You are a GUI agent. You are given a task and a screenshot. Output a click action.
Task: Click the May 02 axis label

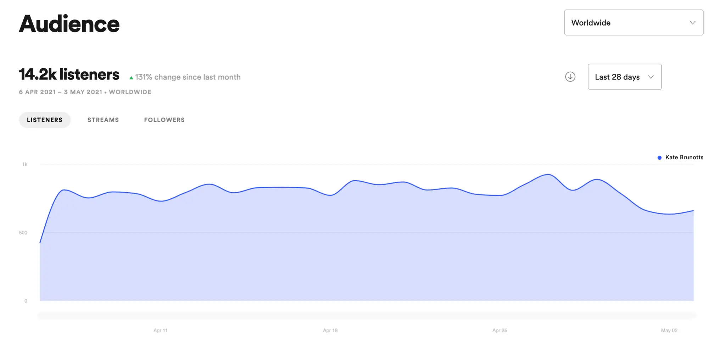point(669,330)
